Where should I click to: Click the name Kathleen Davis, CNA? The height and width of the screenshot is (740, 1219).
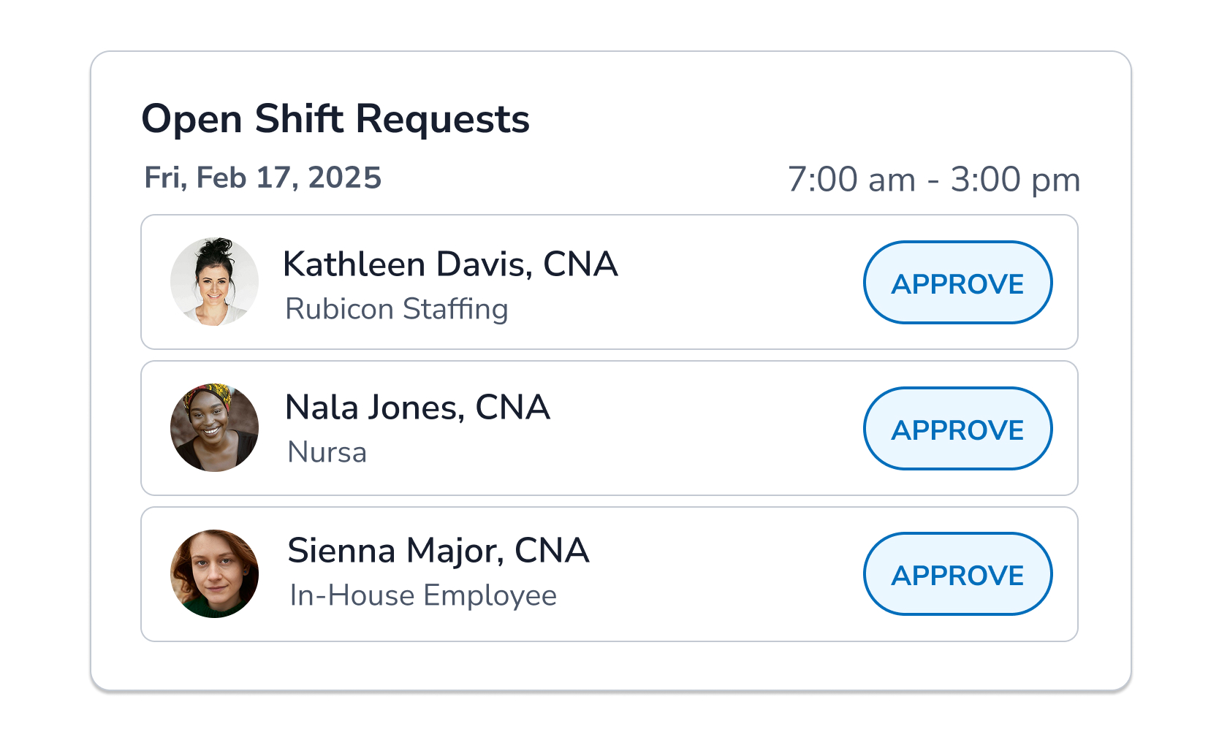tap(450, 264)
